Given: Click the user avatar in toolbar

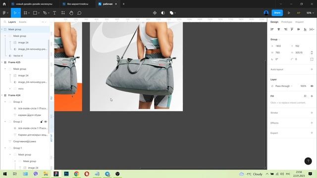Looking at the screenshot, I should [x=266, y=13].
